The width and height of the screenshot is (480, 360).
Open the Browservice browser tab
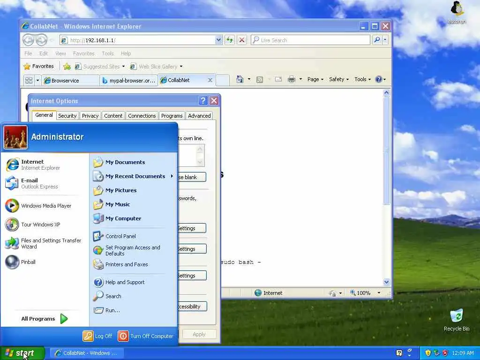click(71, 81)
